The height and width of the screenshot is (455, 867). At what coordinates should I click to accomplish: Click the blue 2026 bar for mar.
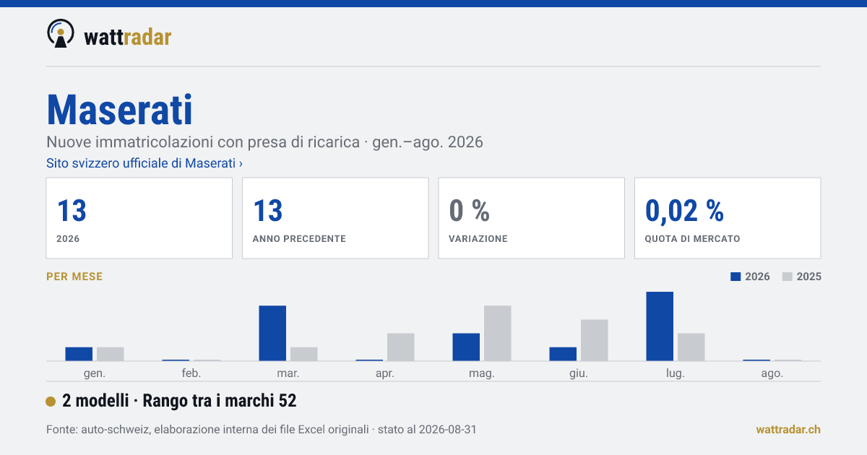coord(272,333)
